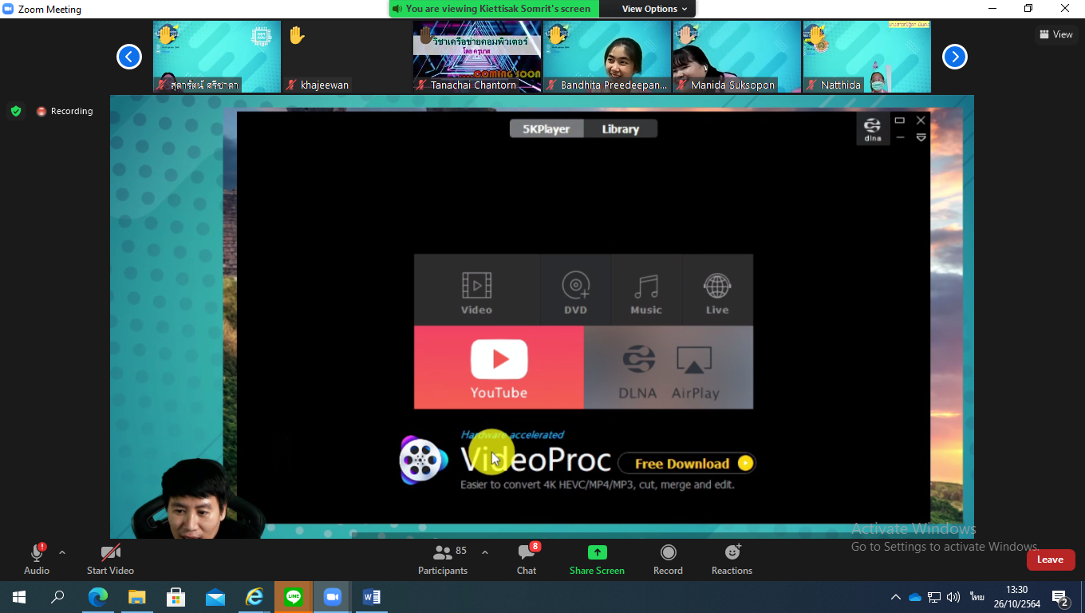Click the red Leave button
Viewport: 1085px width, 613px height.
(1051, 560)
